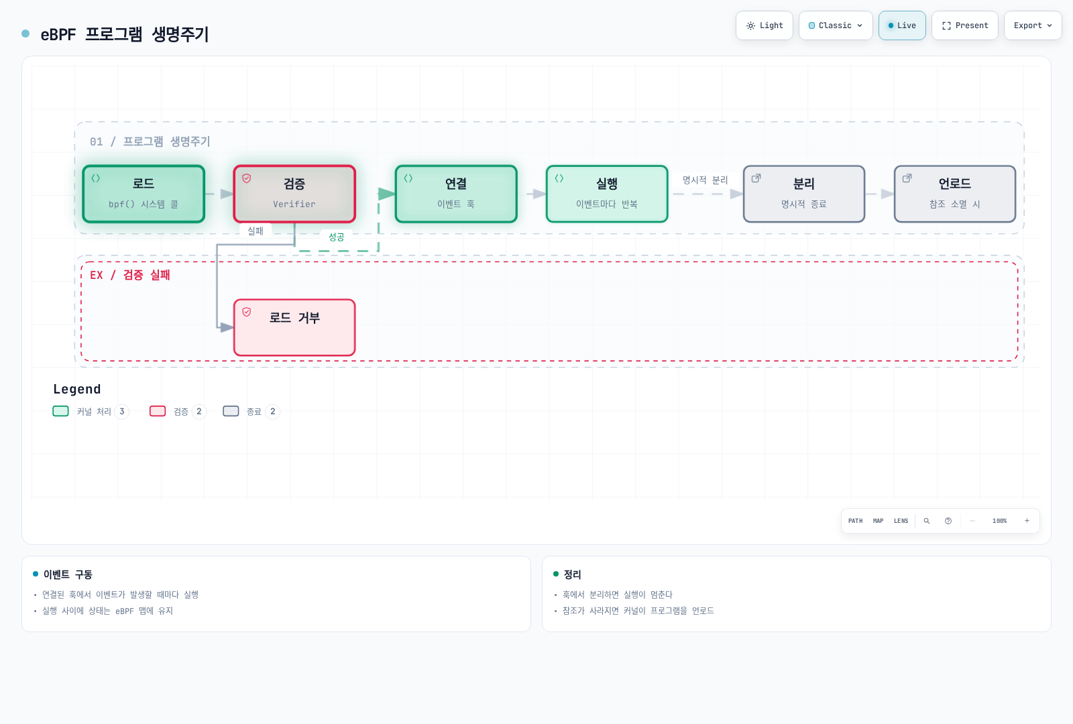Toggle the 종료 legend filter

[251, 412]
